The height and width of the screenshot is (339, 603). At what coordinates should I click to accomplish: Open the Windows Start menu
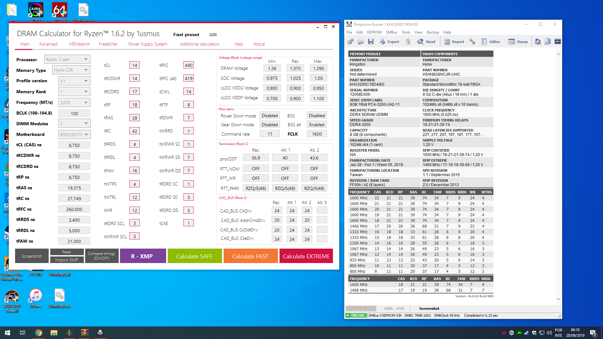(8, 333)
